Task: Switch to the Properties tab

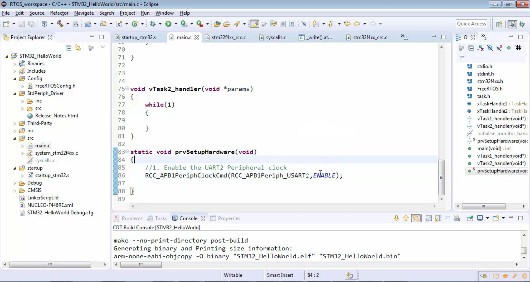Action: [x=225, y=218]
